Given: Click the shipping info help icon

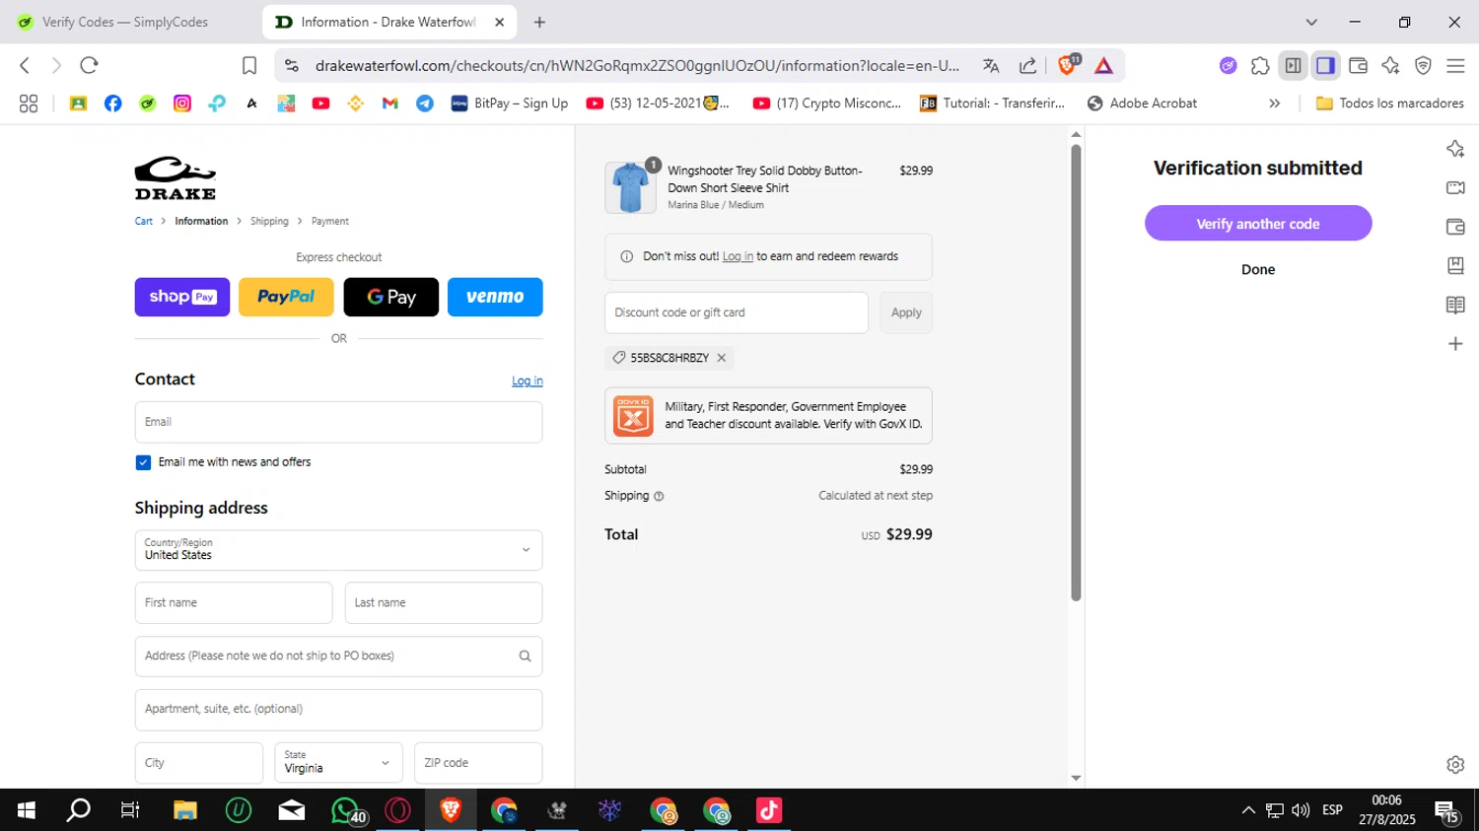Looking at the screenshot, I should pos(659,497).
